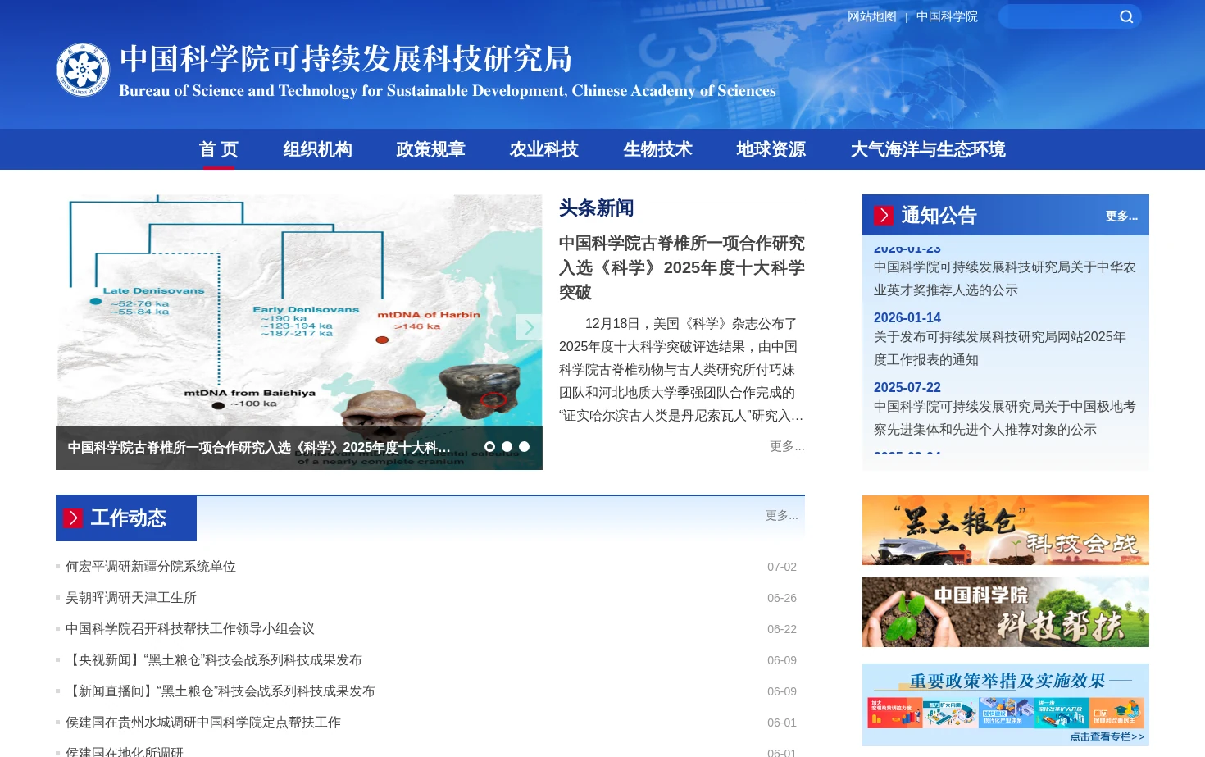The width and height of the screenshot is (1205, 757).
Task: Click date 2025-07-22 in notices
Action: tap(907, 387)
